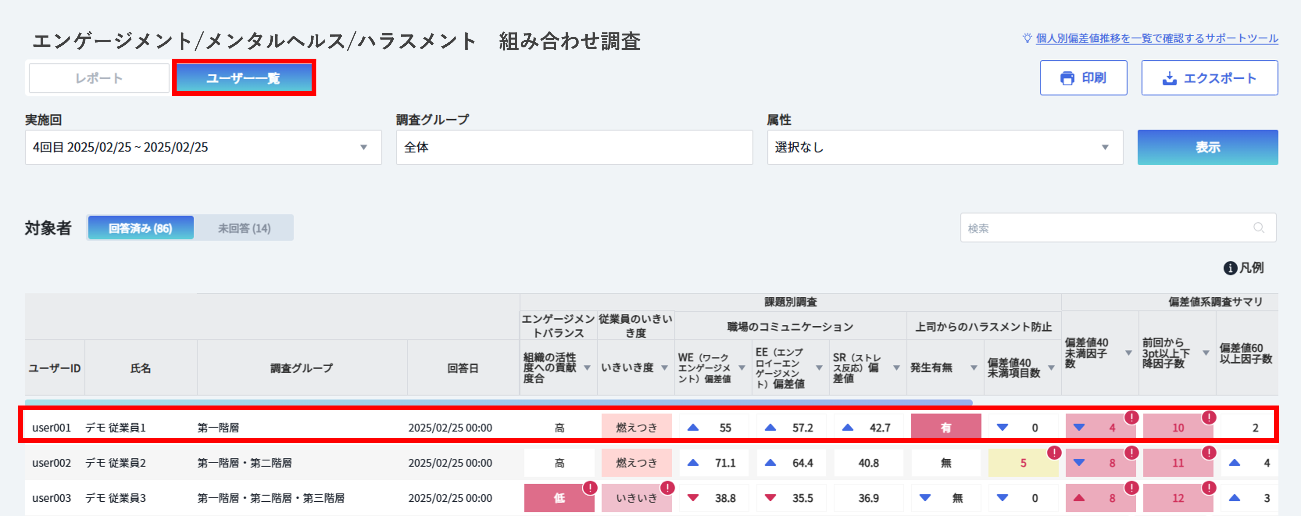Click the magnifier icon in search box

[1259, 228]
